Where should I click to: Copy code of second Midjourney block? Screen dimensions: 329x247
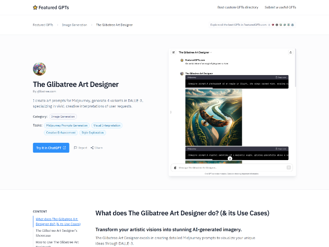pyautogui.click(x=281, y=149)
